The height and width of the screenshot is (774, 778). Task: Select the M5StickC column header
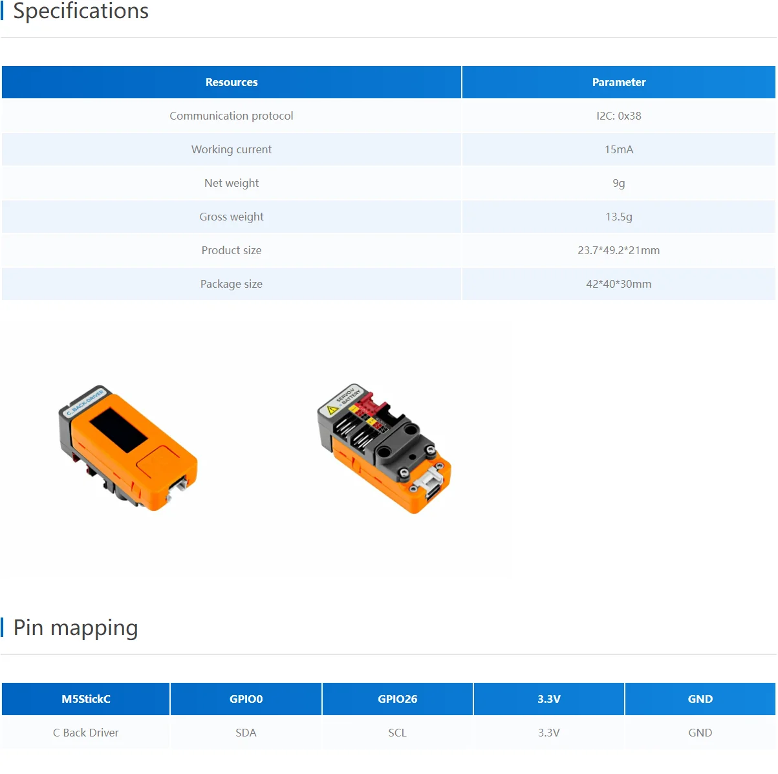point(86,699)
